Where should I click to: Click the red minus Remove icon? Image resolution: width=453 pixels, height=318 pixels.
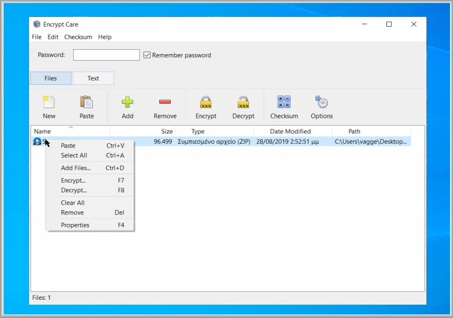[165, 102]
